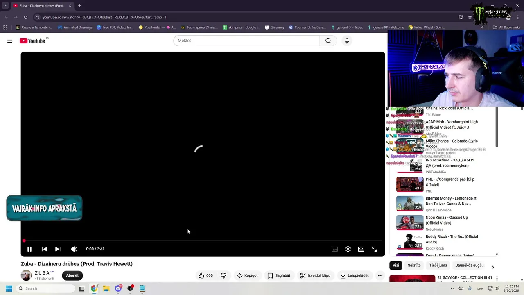This screenshot has height=295, width=524.
Task: Skip to the previous video
Action: (x=45, y=249)
